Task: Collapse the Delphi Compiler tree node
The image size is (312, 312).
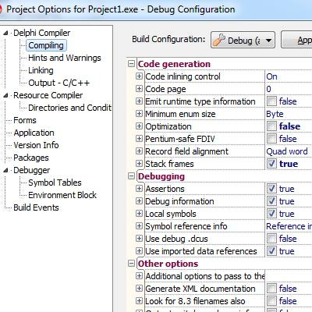Action: pos(5,33)
